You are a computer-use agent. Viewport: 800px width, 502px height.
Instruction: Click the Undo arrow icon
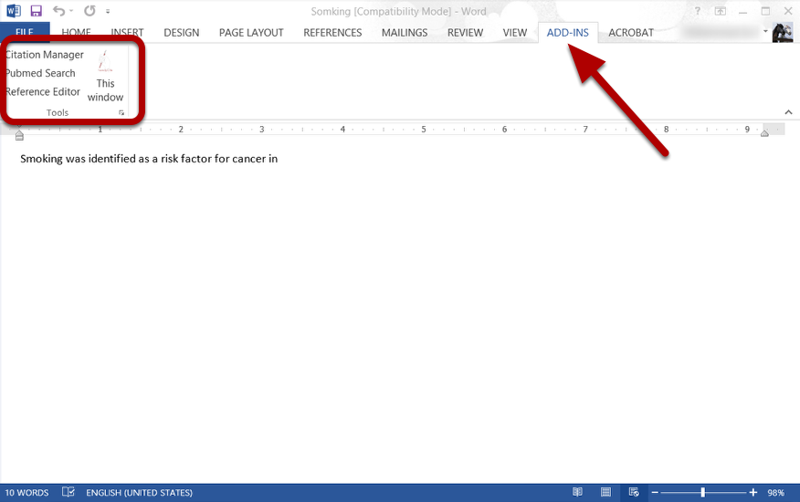pos(59,11)
